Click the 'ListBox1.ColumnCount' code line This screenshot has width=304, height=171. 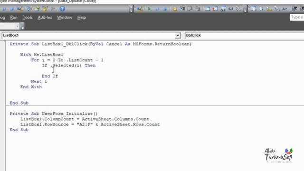[x=85, y=119]
